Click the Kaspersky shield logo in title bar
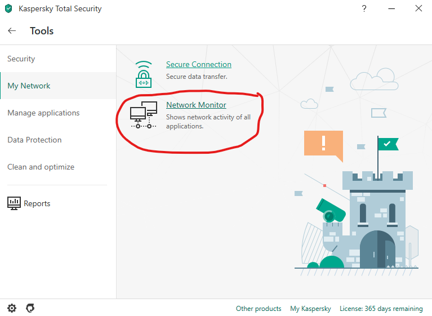Image resolution: width=432 pixels, height=316 pixels. [8, 8]
